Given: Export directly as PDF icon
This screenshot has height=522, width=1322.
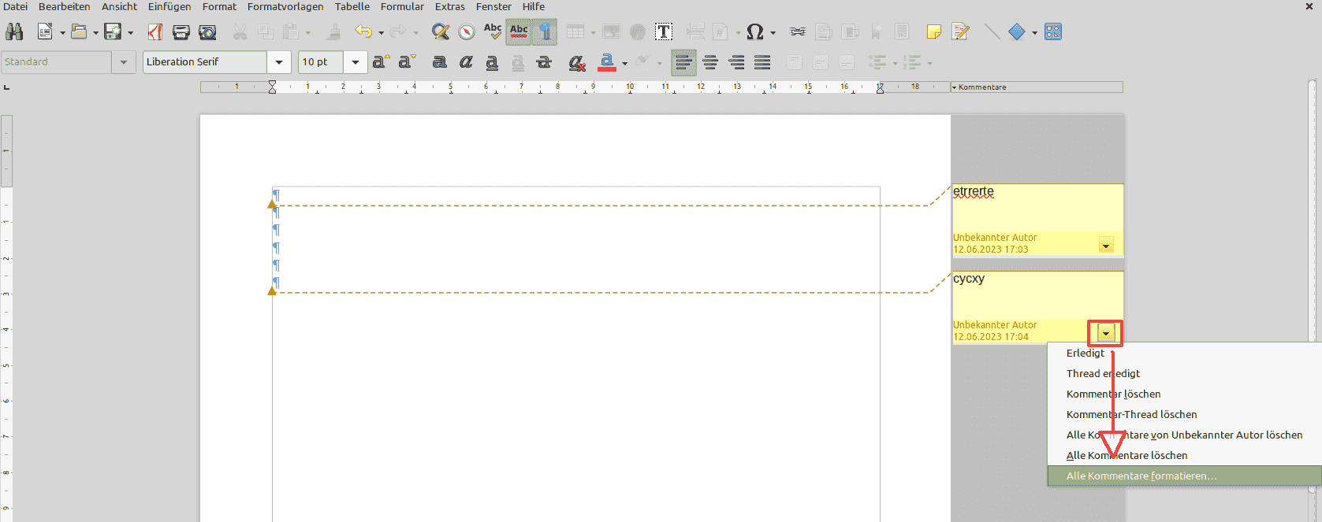Looking at the screenshot, I should [x=155, y=31].
